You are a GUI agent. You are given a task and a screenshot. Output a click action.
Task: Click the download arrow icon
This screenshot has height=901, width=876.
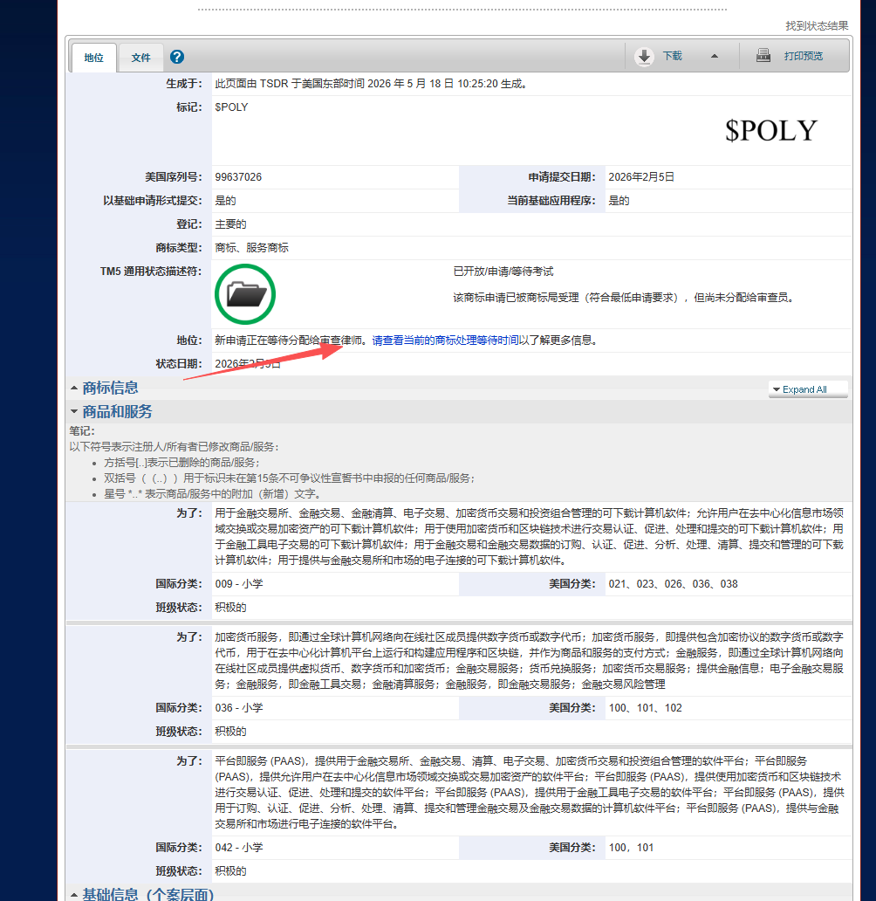644,56
